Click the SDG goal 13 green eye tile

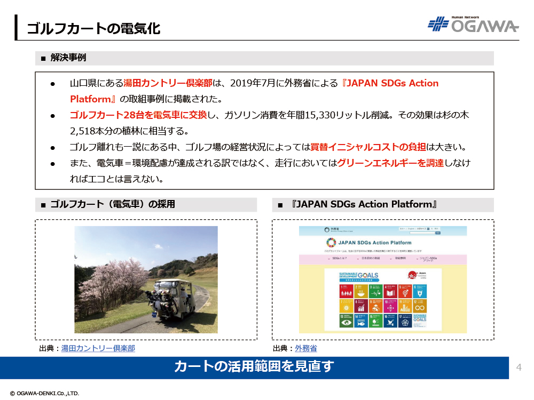346,320
